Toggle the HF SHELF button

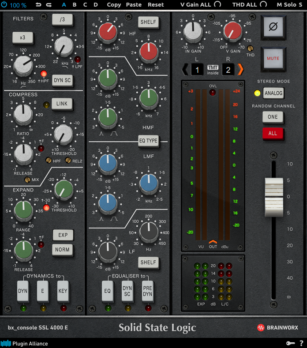[x=148, y=22]
